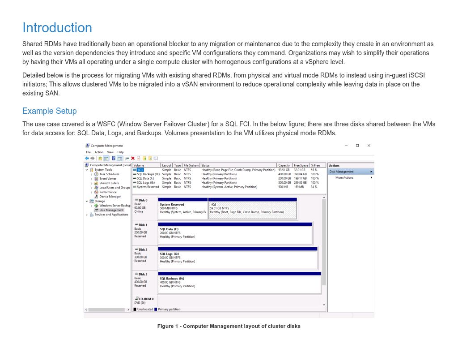
Task: Collapse the Disk Management section in Actions pane
Action: [x=370, y=171]
